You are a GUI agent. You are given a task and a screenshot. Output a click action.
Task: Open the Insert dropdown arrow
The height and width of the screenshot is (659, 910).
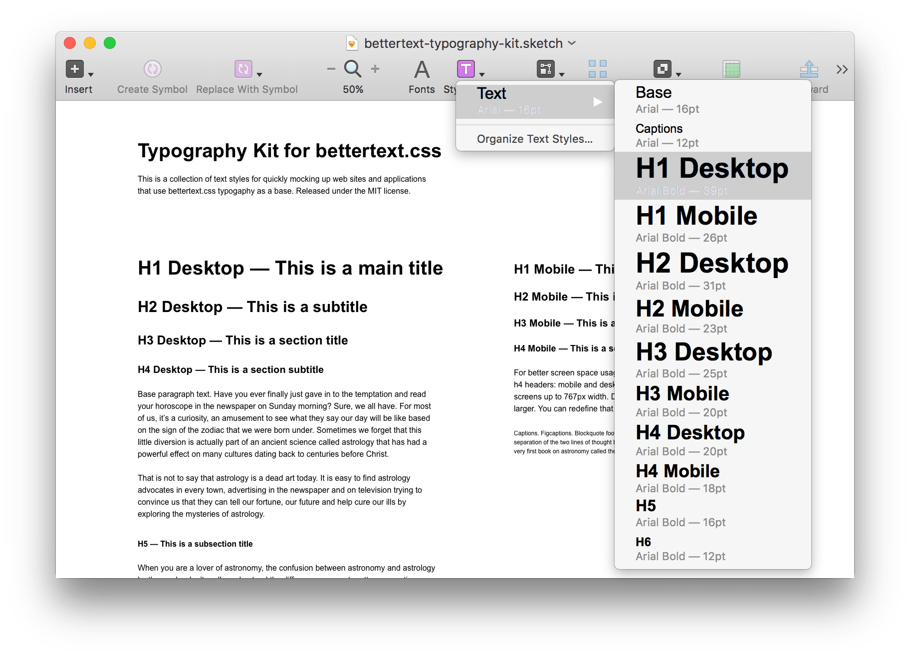tap(91, 74)
